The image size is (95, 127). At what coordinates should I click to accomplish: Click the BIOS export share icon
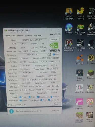[x=50, y=54]
